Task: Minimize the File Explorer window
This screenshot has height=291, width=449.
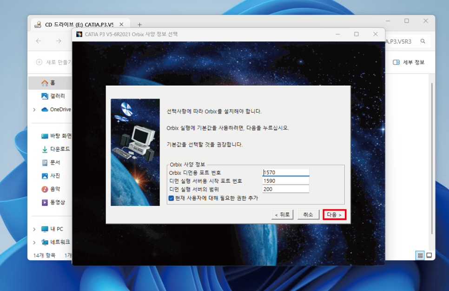Action: (x=388, y=21)
